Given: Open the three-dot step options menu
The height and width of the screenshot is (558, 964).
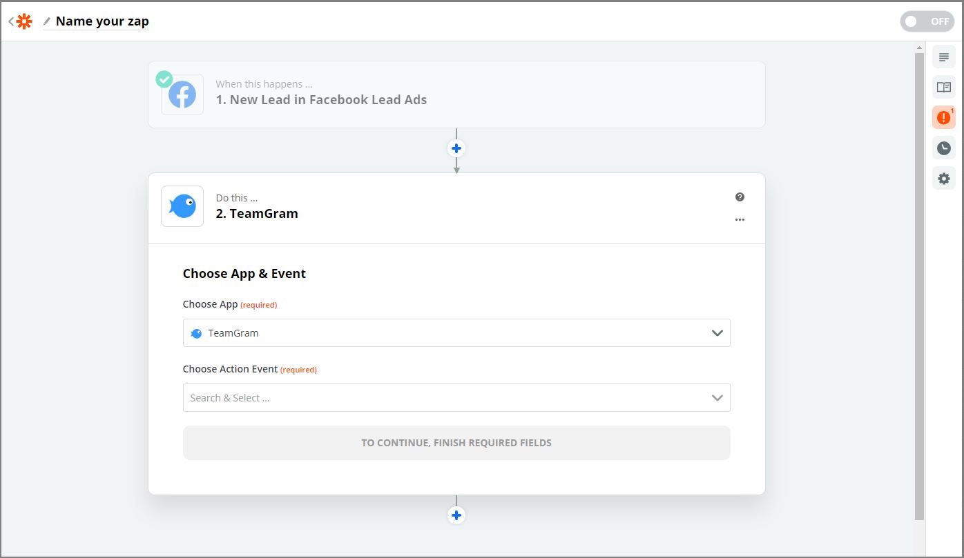Looking at the screenshot, I should pyautogui.click(x=740, y=220).
